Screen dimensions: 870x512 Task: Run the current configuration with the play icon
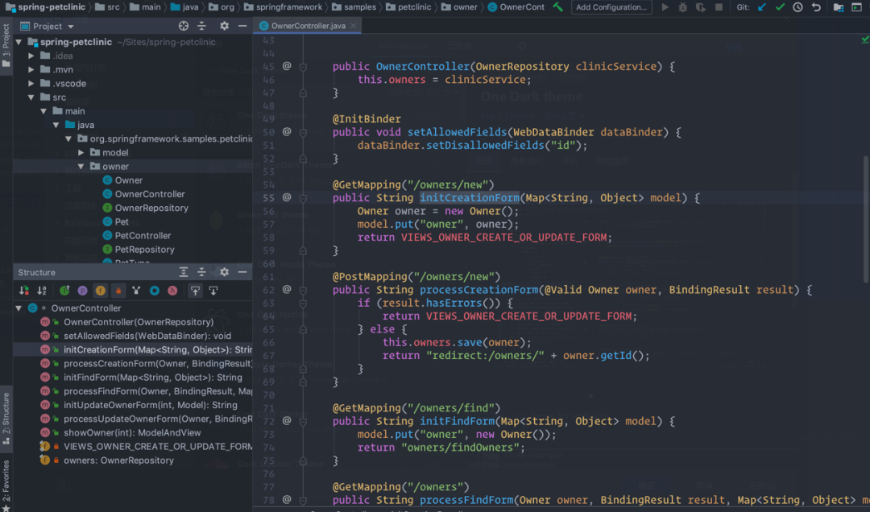[665, 7]
